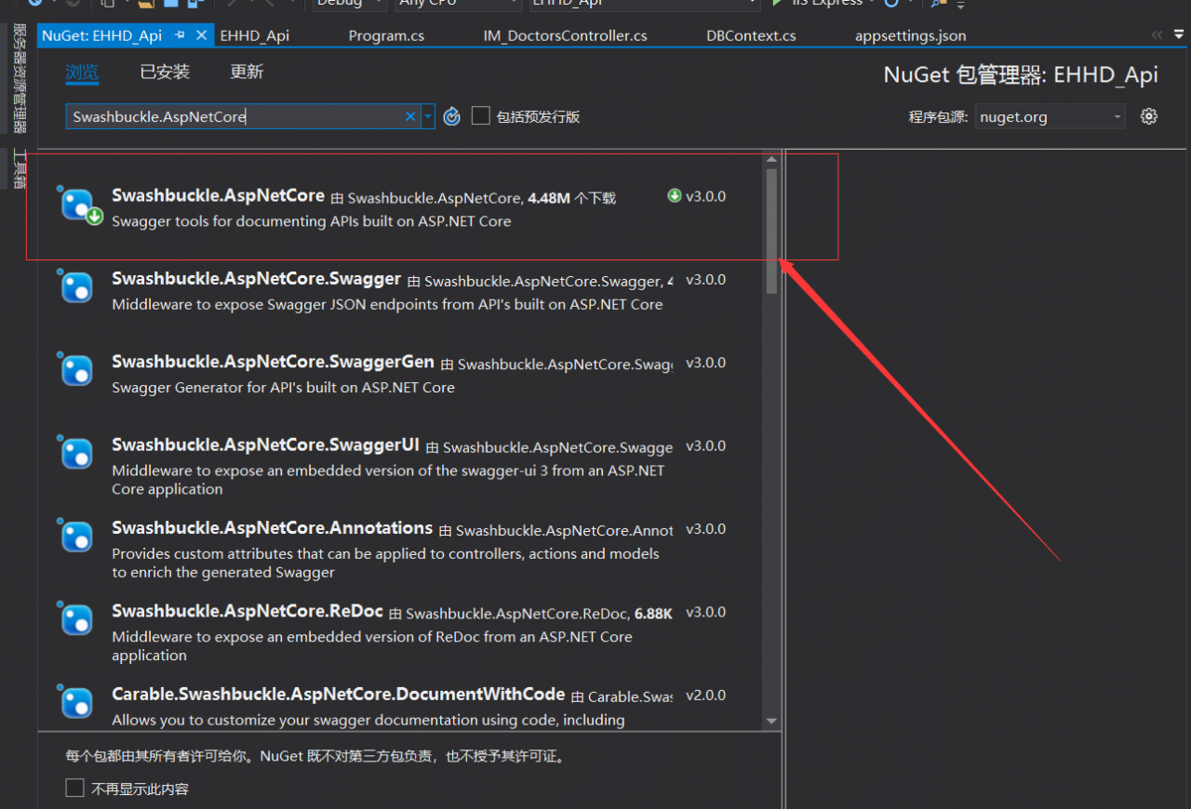Click the Swashbuckle.AspNetCore package icon
This screenshot has height=809, width=1191.
tap(78, 205)
